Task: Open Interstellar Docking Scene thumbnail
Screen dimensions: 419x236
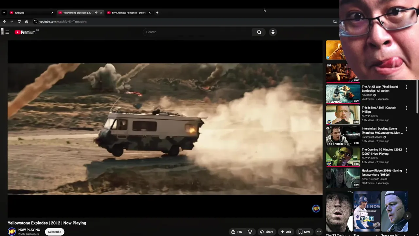Action: click(x=343, y=136)
